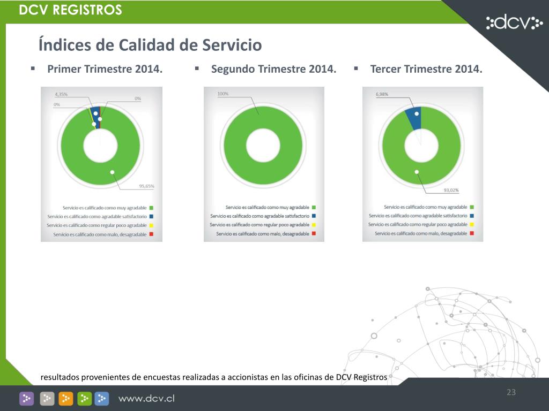The width and height of the screenshot is (549, 411).
Task: Click the Tercer Trimestre 2014 bullet text
Action: (x=426, y=69)
